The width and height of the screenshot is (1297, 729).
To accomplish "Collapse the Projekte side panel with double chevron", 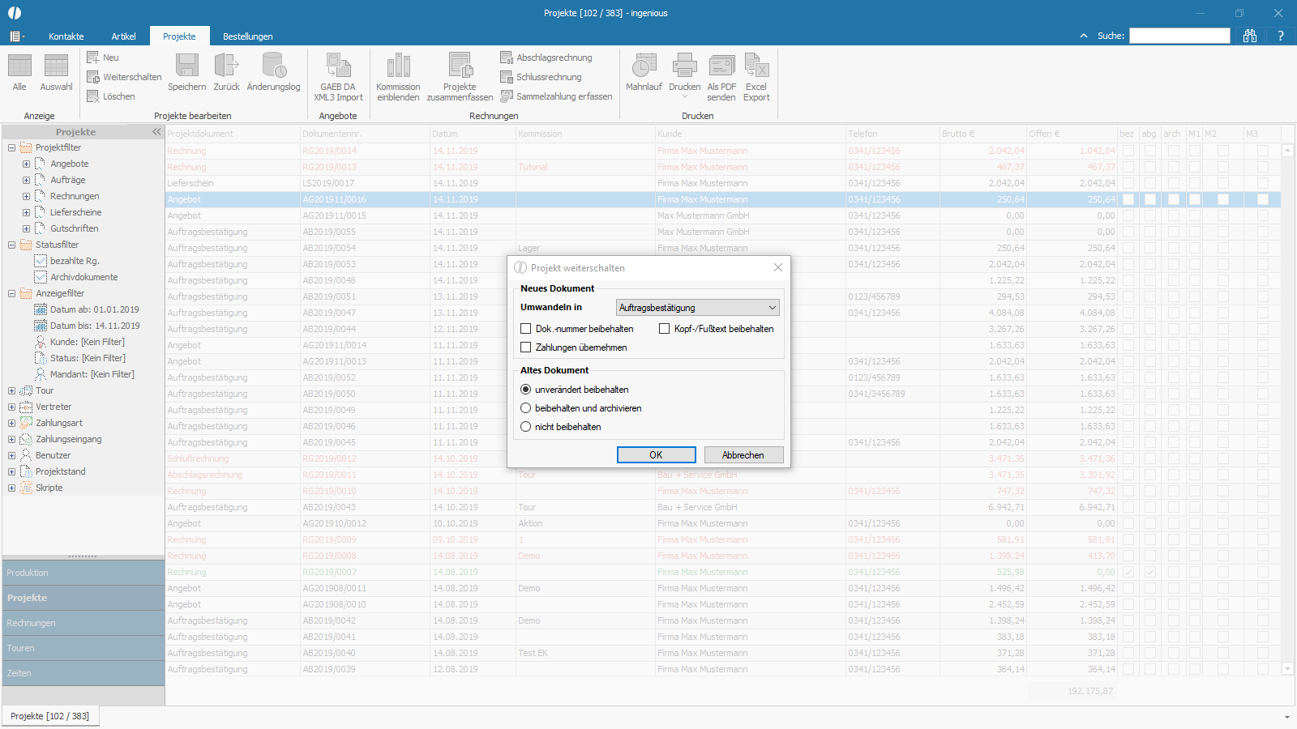I will [x=156, y=131].
